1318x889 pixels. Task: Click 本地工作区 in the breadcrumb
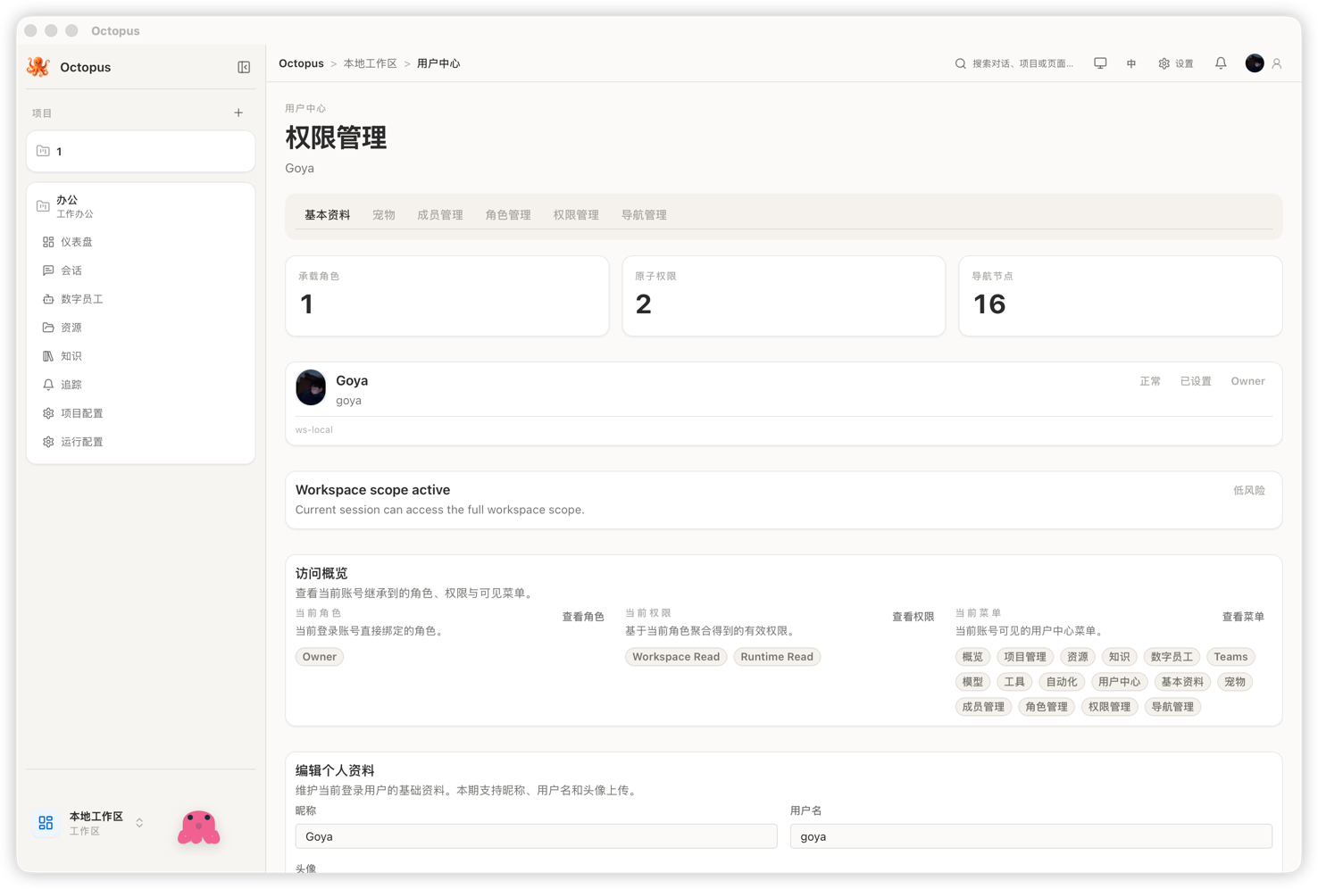370,63
